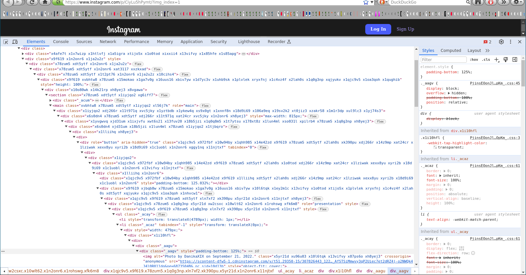Show more Styles pane tabs

pyautogui.click(x=488, y=51)
